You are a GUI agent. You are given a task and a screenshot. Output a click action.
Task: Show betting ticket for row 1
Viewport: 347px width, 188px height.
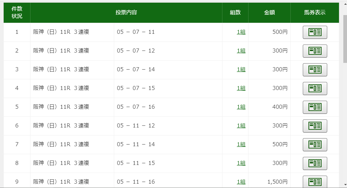[x=315, y=32]
